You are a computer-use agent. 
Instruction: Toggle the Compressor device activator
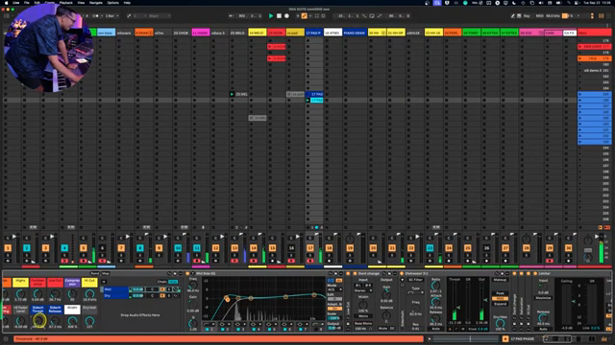click(402, 274)
